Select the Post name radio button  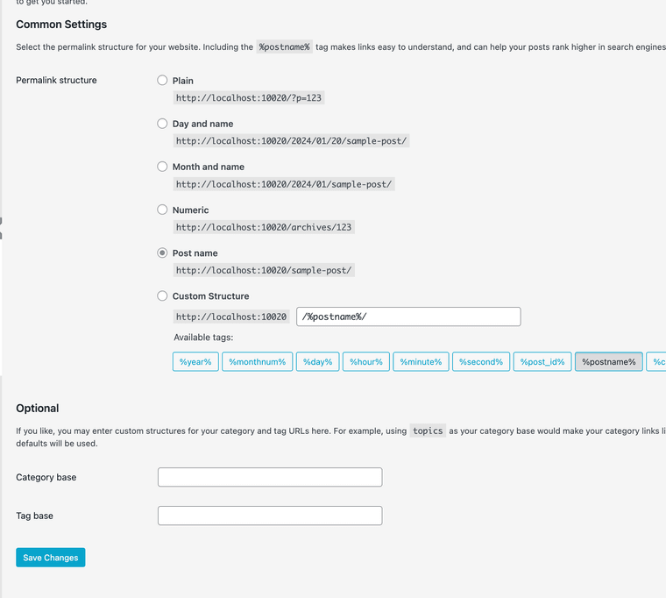point(162,253)
